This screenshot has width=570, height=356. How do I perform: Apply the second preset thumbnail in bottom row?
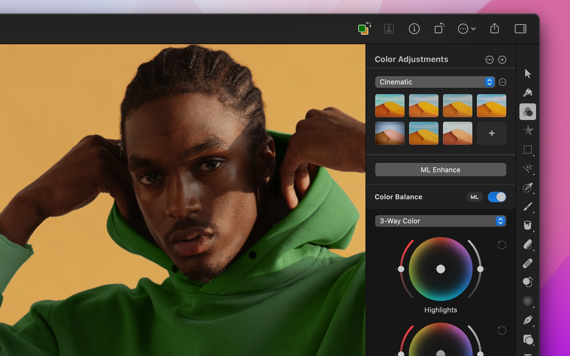pos(423,133)
